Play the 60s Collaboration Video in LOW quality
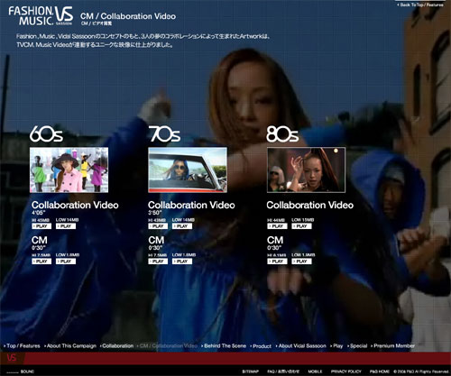The height and width of the screenshot is (376, 451). (66, 226)
